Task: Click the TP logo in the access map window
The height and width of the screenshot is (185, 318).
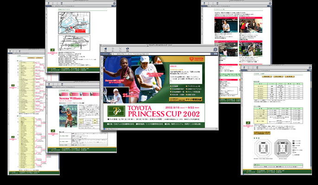Action: (x=52, y=50)
